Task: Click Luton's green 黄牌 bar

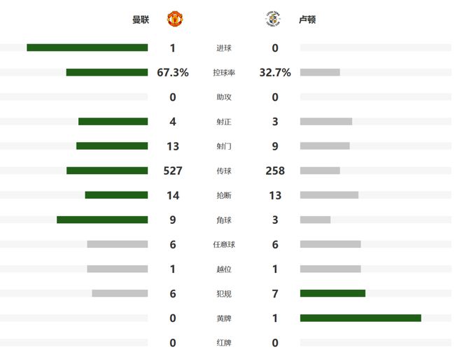Action: pyautogui.click(x=360, y=318)
